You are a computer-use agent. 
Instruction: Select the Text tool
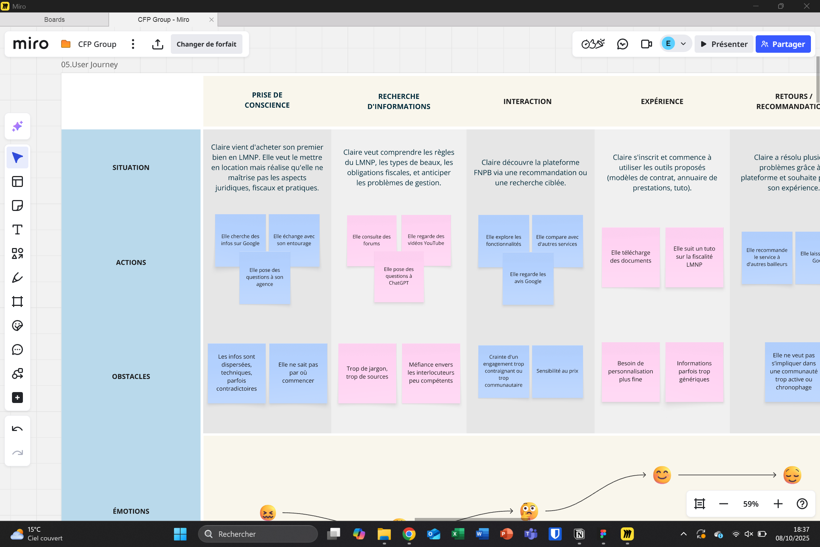point(17,229)
